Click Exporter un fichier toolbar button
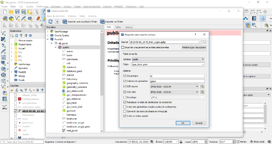Viewport: 272px width, 144px height. [113, 21]
